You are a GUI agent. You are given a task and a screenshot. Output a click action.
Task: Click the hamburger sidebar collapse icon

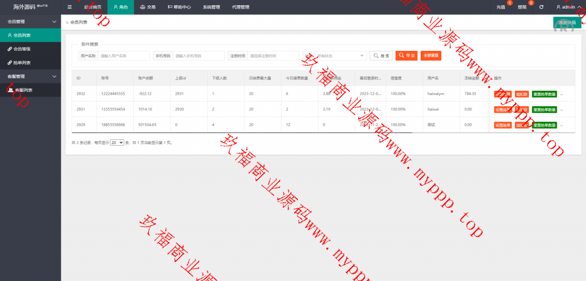coord(69,7)
